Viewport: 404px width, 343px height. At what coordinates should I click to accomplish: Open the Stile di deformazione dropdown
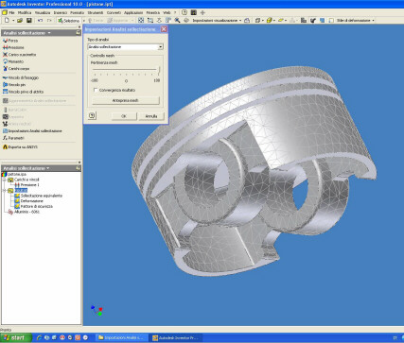pos(356,21)
